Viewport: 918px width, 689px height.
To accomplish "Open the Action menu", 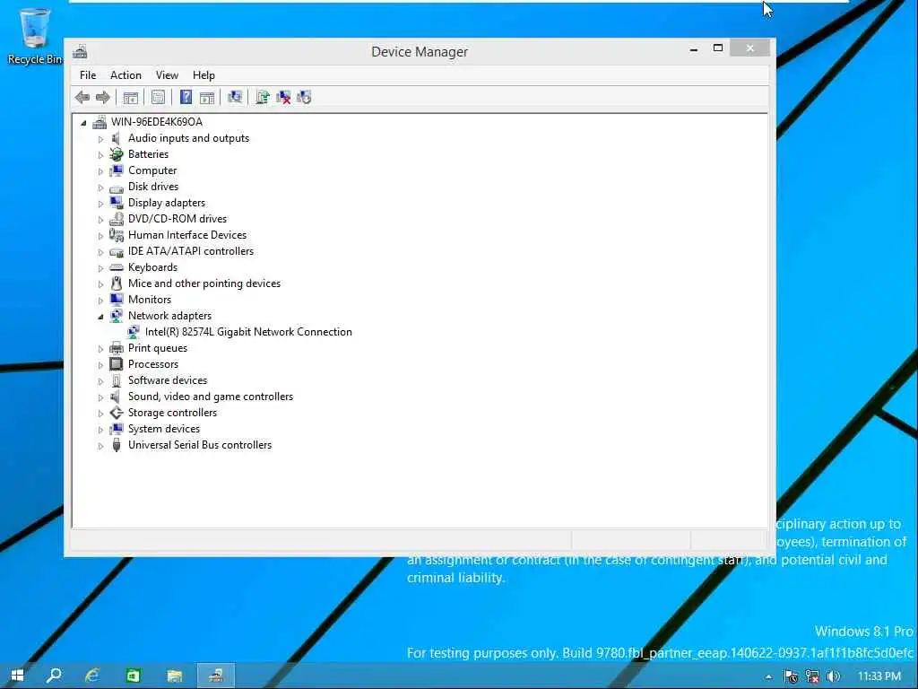I will (x=126, y=75).
